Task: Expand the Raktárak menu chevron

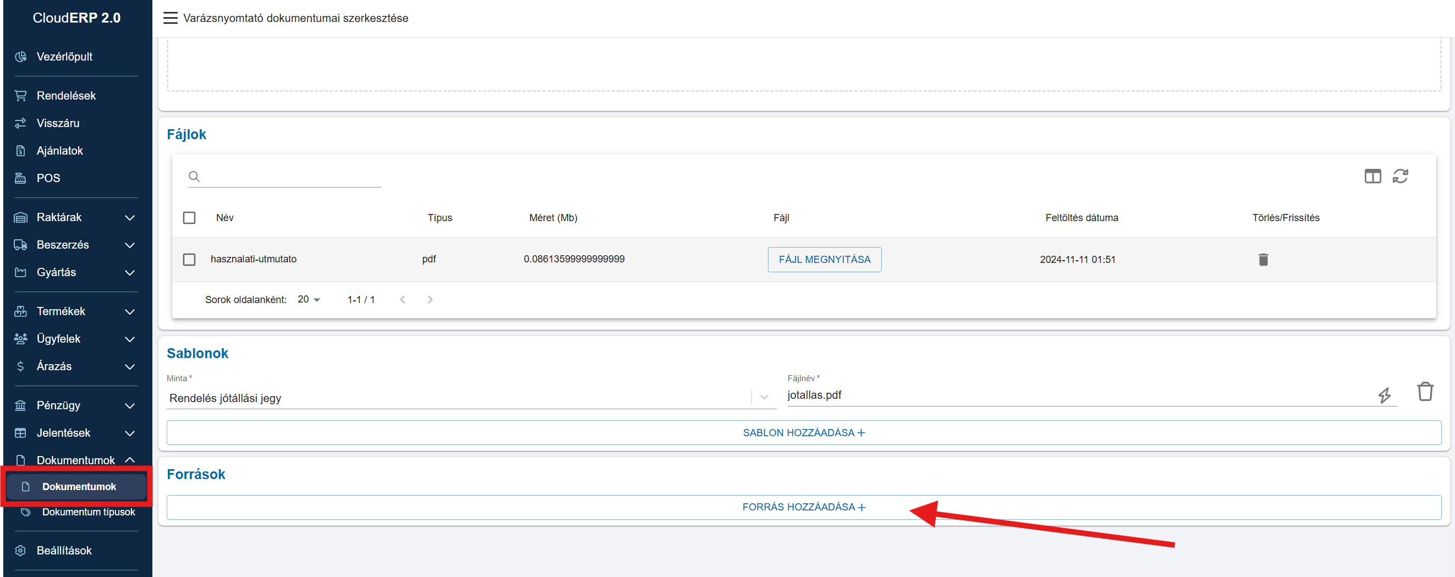Action: 129,217
